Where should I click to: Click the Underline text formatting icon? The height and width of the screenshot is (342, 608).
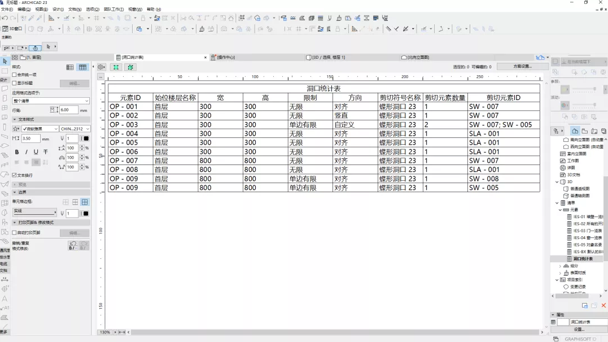pos(36,152)
